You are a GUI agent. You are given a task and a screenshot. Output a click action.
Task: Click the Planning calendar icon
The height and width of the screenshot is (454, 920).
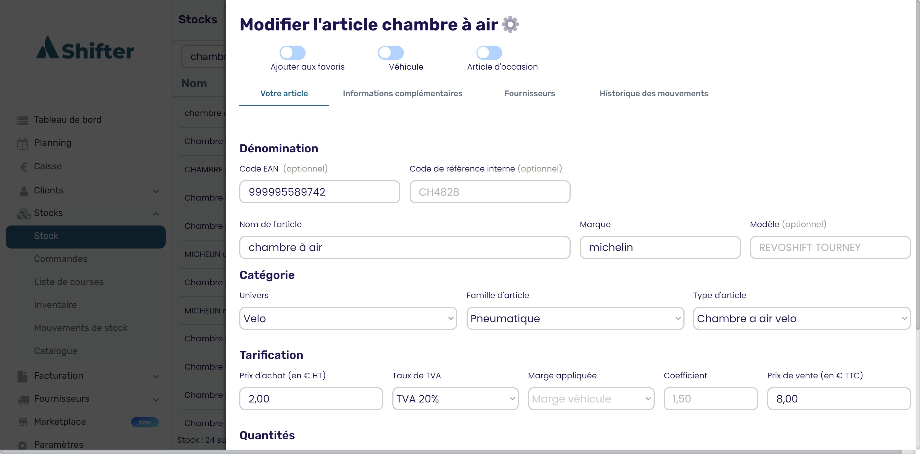[x=22, y=143]
